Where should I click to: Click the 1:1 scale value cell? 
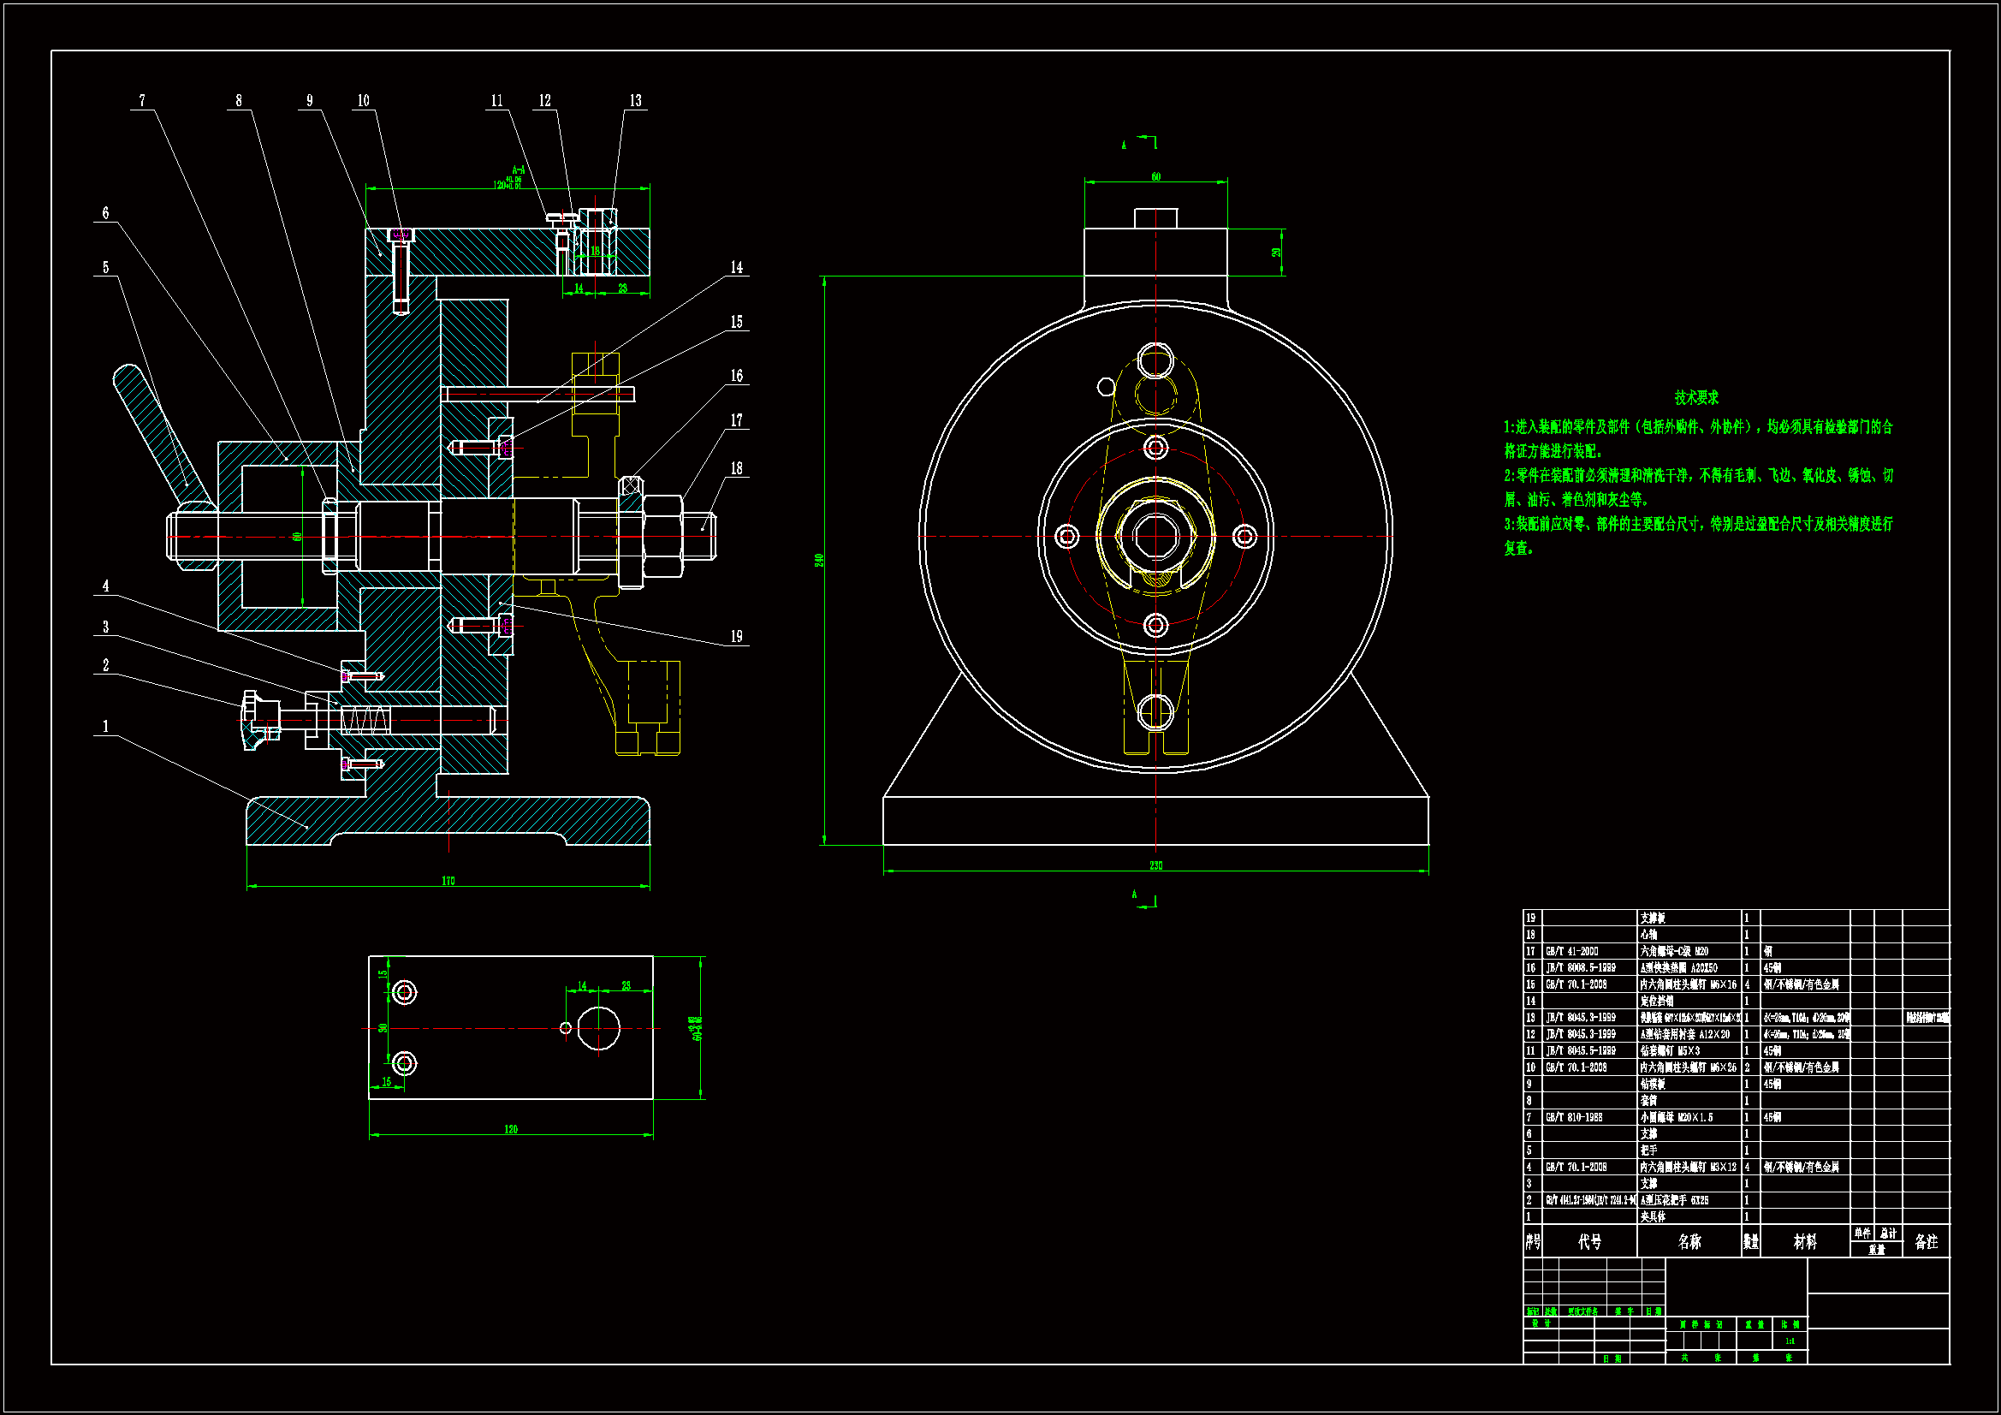coord(1790,1341)
